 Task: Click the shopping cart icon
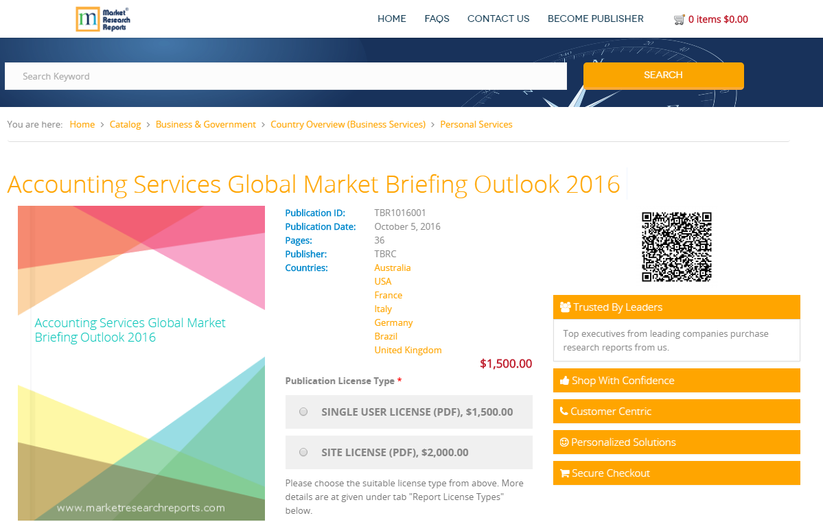679,20
